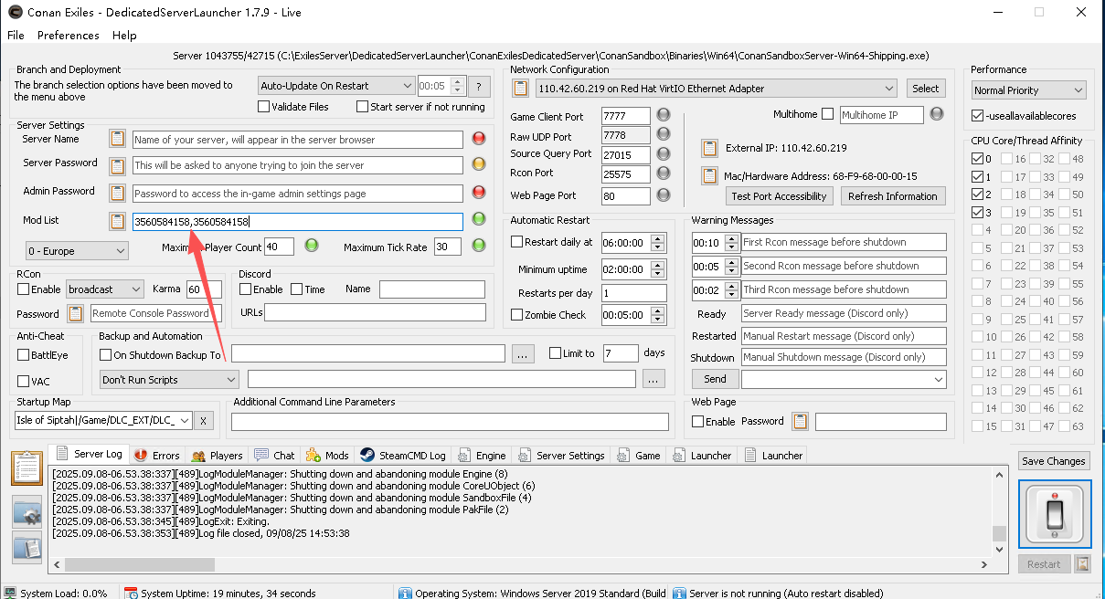Viewport: 1105px width, 599px height.
Task: Click the paste icon beside Server Password
Action: pyautogui.click(x=117, y=166)
